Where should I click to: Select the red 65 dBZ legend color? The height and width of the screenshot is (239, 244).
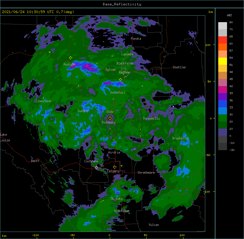pos(222,40)
